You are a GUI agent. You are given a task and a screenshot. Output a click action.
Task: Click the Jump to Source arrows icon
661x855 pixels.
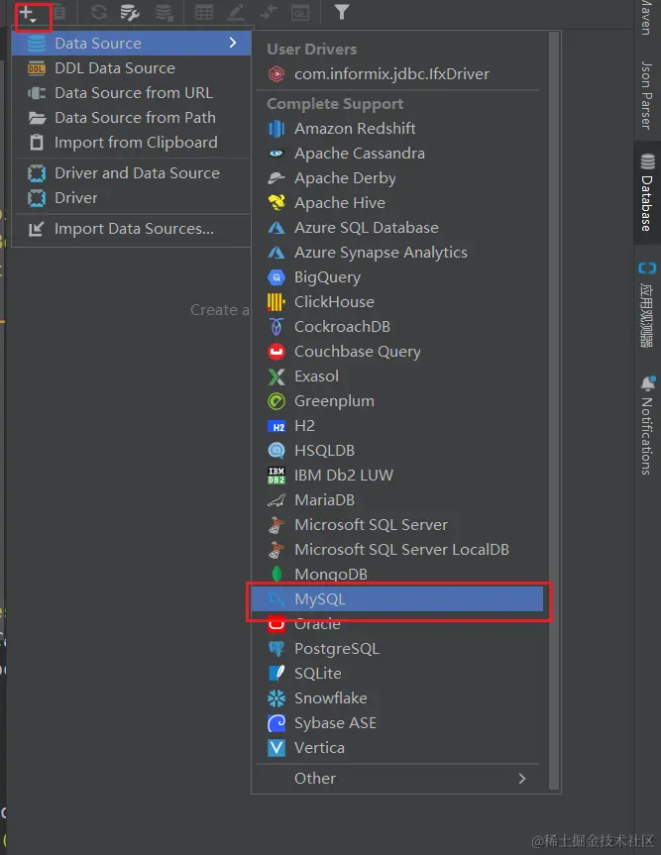coord(269,12)
